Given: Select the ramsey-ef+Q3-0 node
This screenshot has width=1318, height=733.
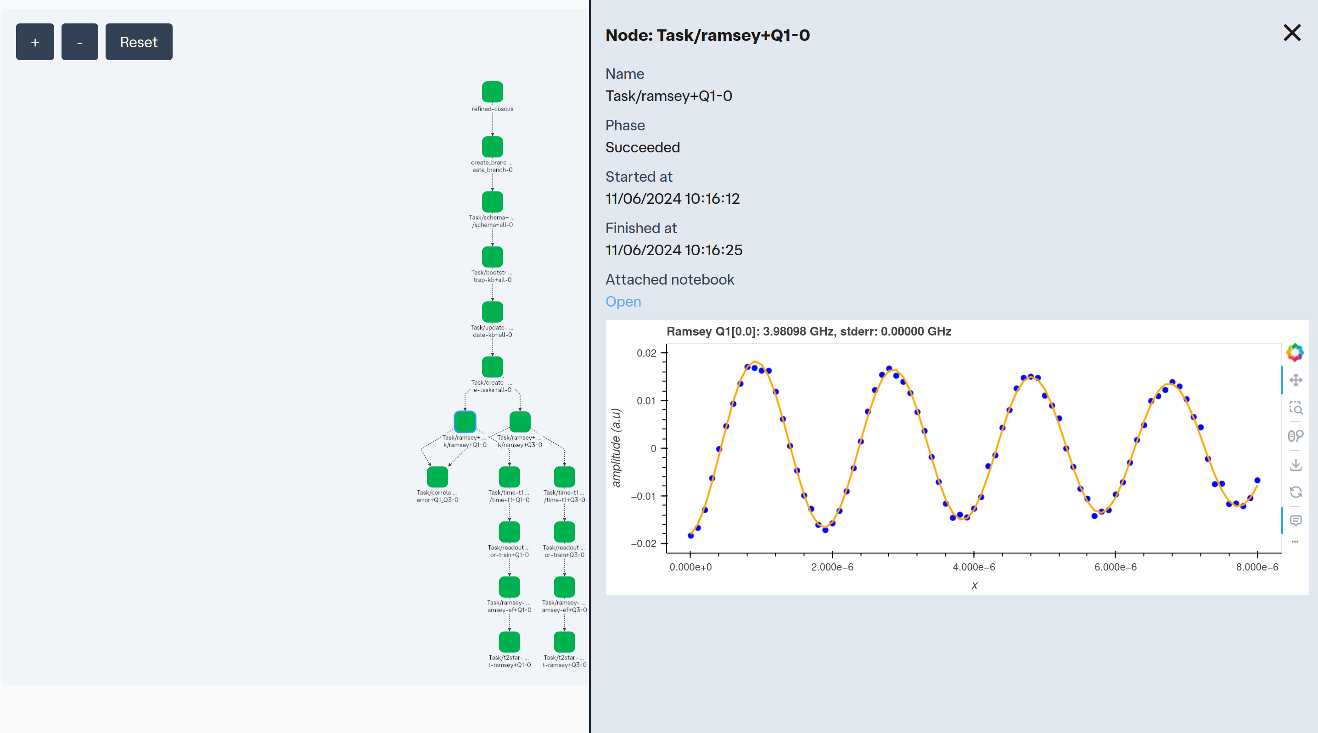Looking at the screenshot, I should pos(564,587).
